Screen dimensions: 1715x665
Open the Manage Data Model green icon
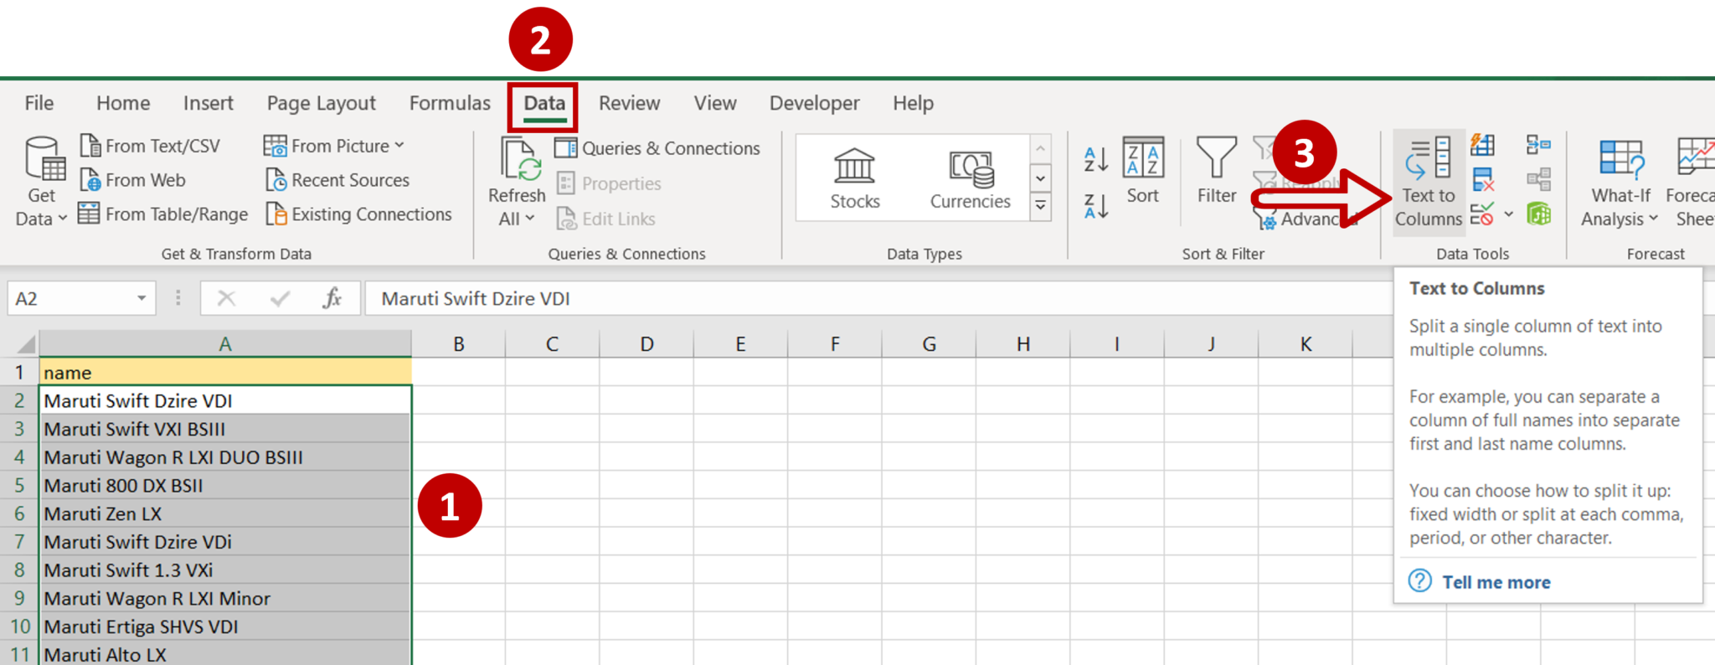[1538, 214]
